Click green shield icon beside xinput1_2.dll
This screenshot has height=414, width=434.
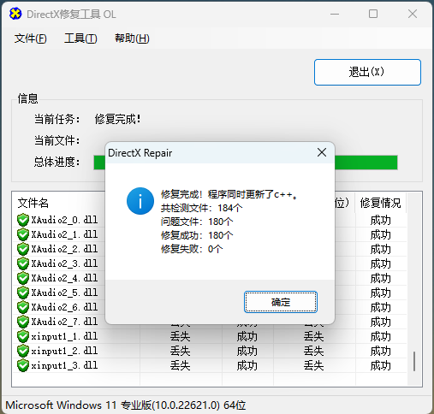tap(23, 351)
